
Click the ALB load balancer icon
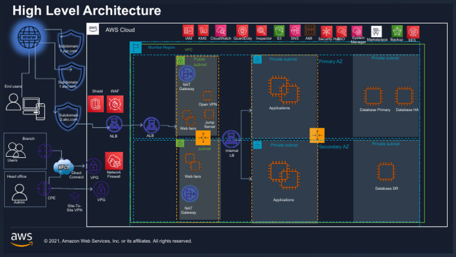tap(151, 125)
